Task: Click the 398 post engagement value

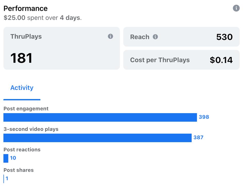Action: [x=204, y=117]
